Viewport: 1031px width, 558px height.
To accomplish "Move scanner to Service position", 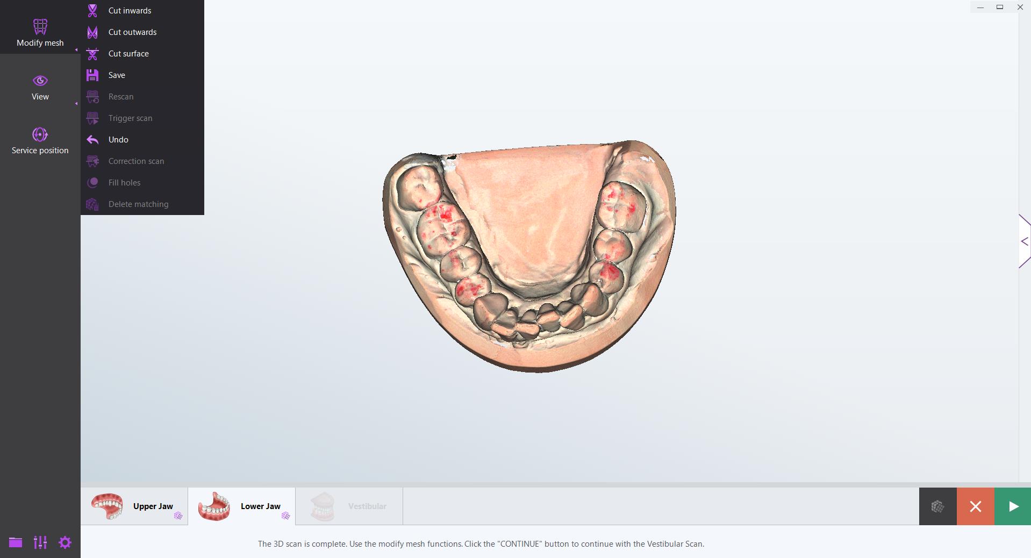I will click(39, 140).
